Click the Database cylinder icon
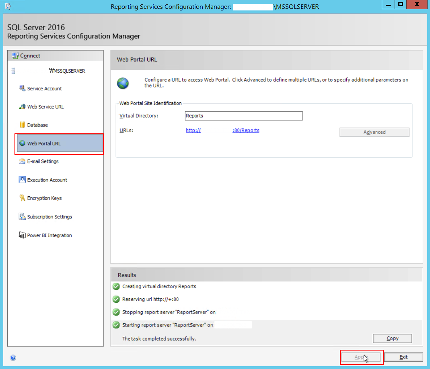The image size is (430, 369). (x=22, y=125)
